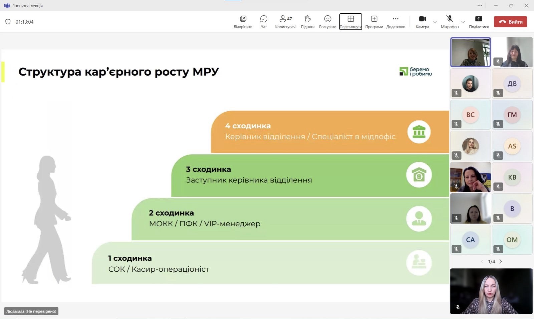
Task: Open the Переглянути view menu
Action: 350,22
